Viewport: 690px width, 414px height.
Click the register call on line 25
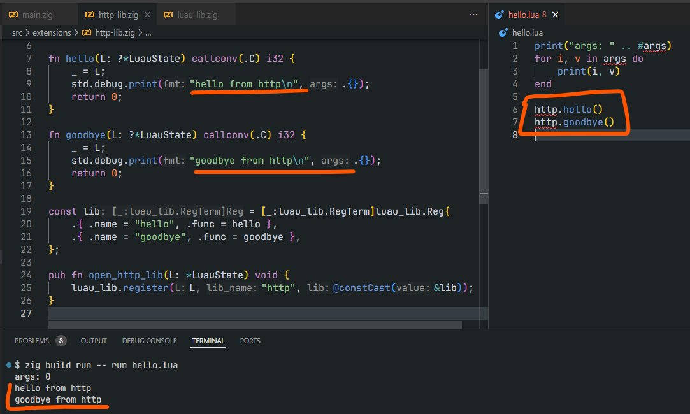point(146,288)
